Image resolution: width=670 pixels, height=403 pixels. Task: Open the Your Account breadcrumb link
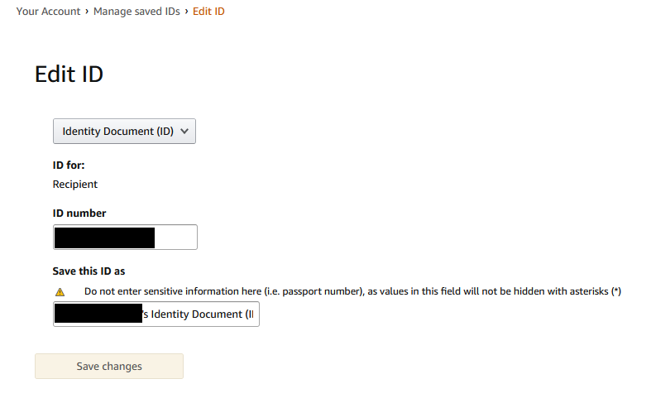point(48,12)
